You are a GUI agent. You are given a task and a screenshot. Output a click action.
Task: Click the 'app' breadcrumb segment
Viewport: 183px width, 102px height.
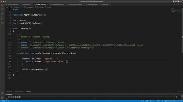pyautogui.click(x=7, y=7)
